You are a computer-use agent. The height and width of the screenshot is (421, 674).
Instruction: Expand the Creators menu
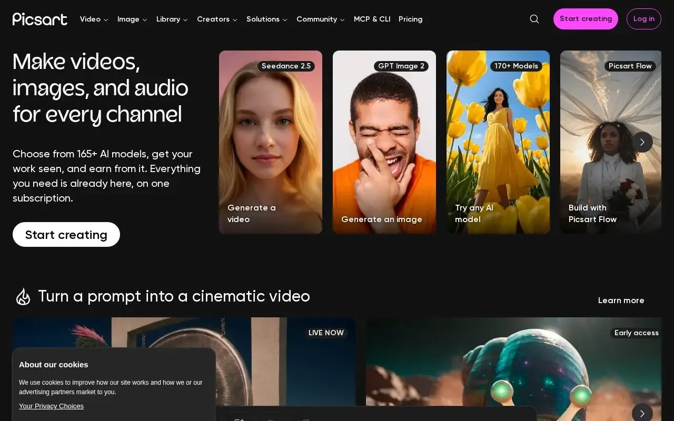[217, 19]
